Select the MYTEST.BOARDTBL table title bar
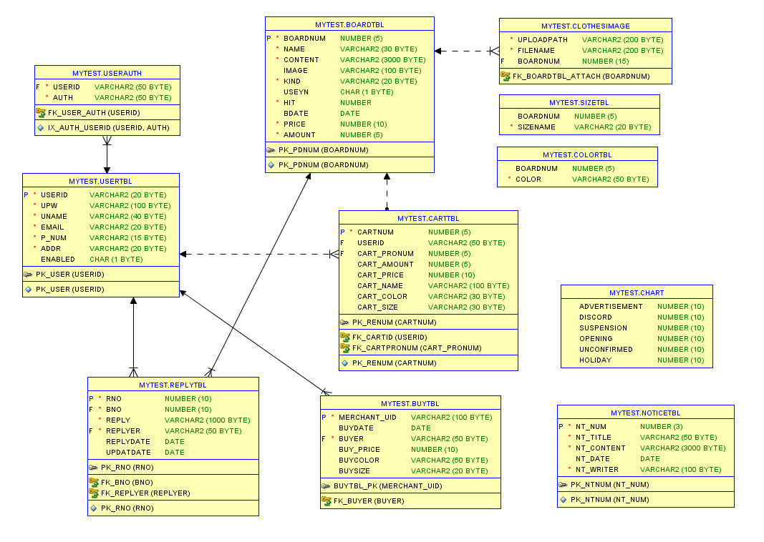 (349, 23)
